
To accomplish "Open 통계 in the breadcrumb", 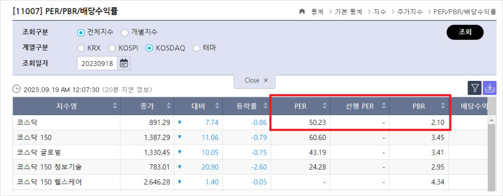I will [x=317, y=12].
